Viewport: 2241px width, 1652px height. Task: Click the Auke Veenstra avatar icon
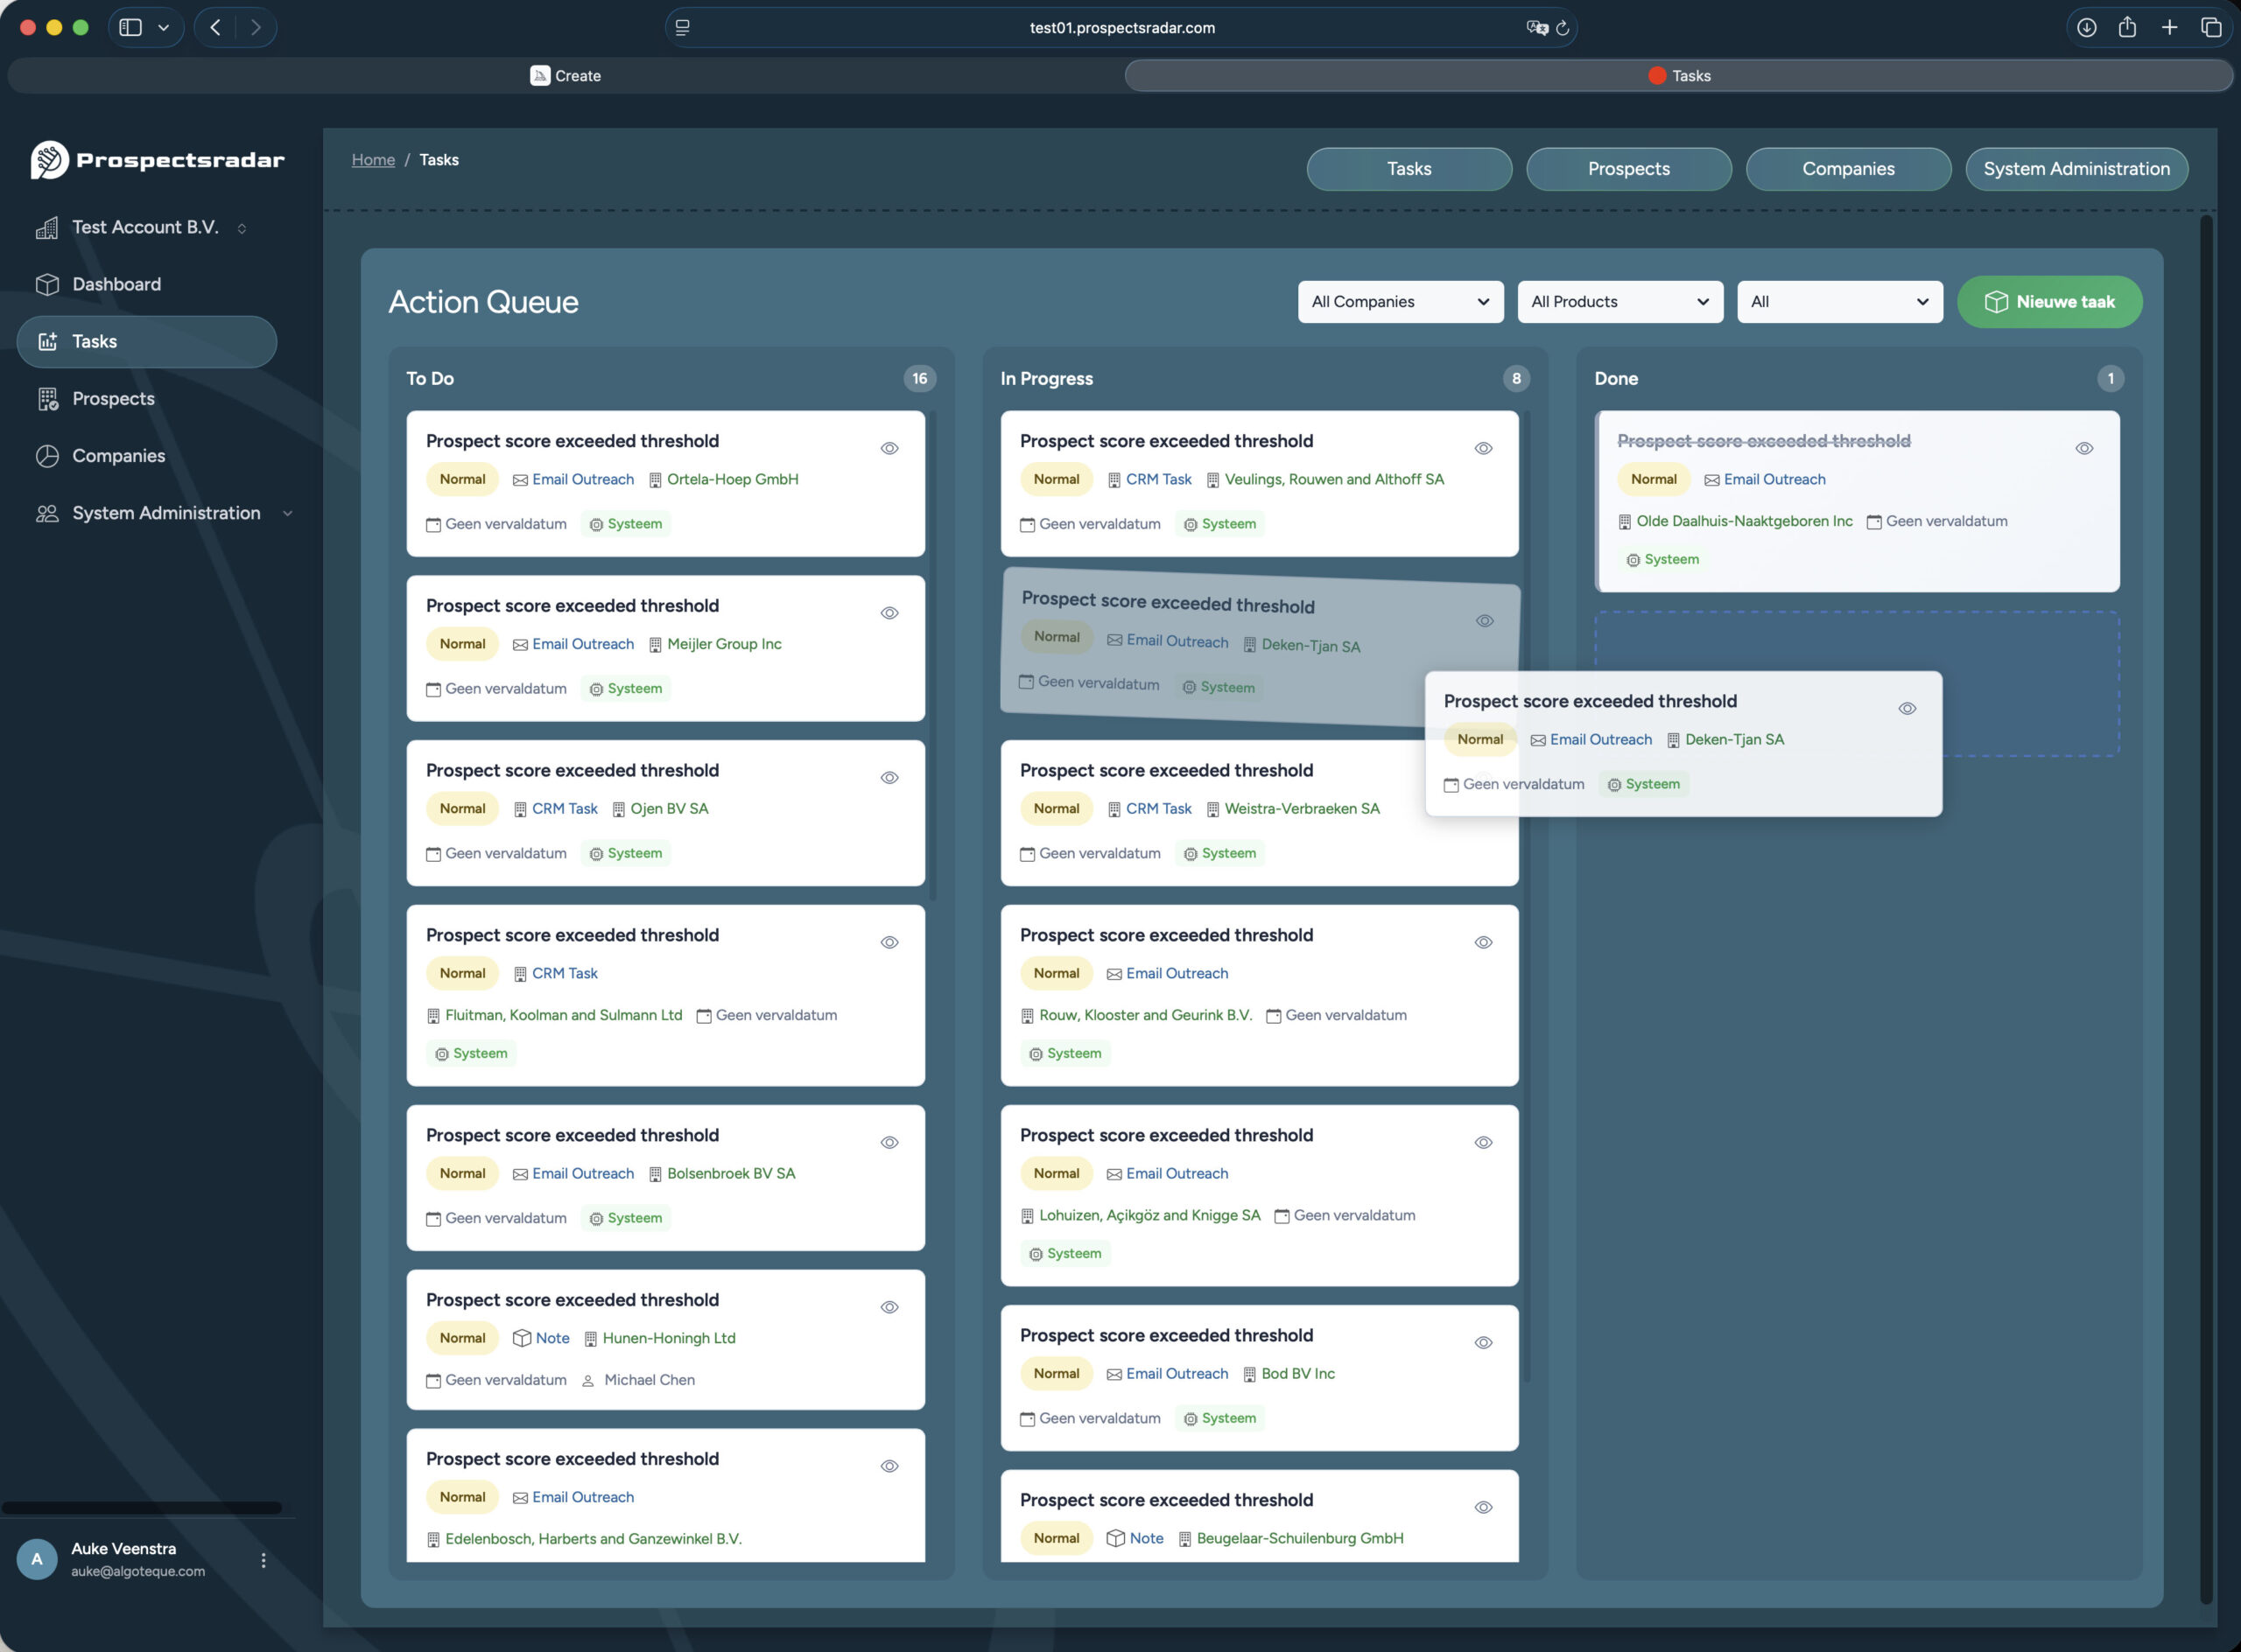tap(37, 1559)
